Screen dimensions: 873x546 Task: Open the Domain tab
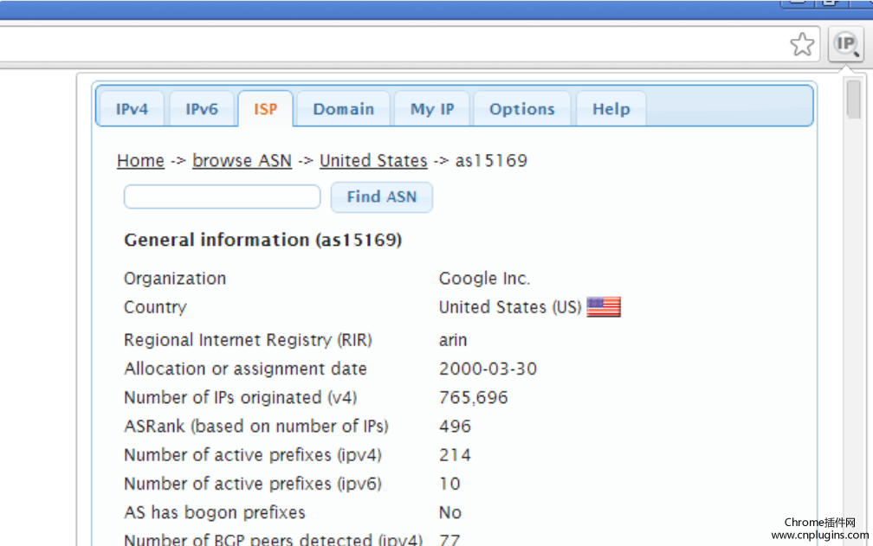pyautogui.click(x=344, y=109)
